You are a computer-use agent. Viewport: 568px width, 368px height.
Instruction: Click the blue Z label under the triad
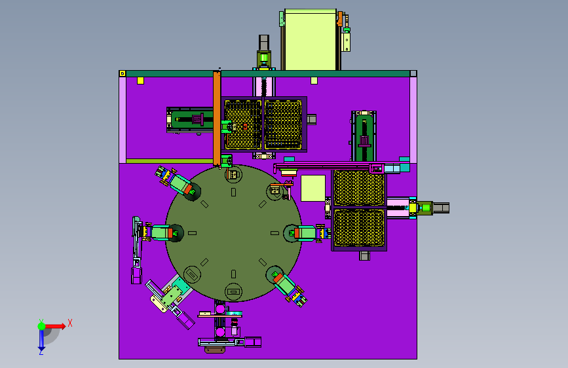tap(41, 352)
